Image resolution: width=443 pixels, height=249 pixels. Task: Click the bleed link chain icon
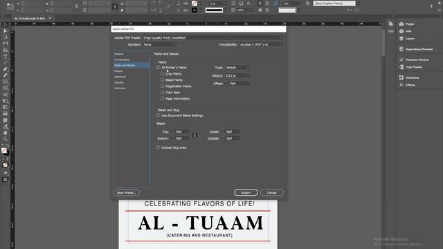click(x=195, y=136)
